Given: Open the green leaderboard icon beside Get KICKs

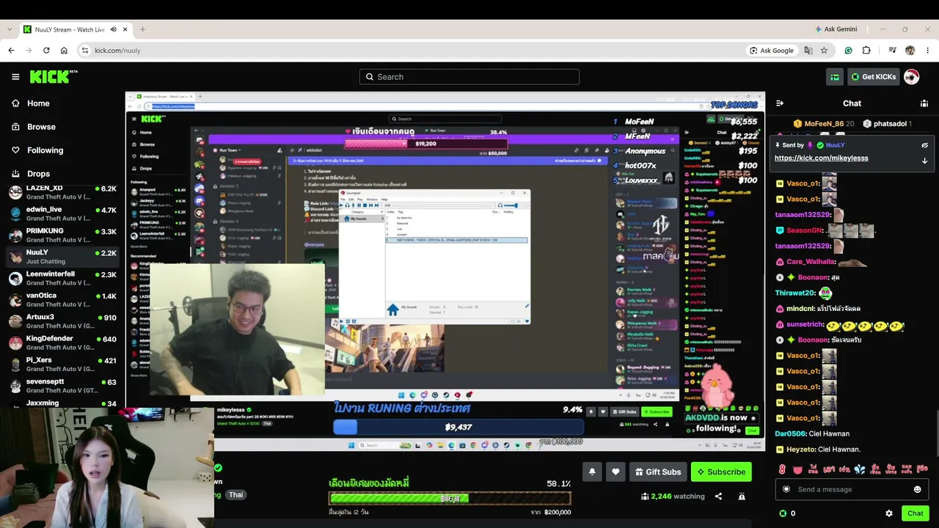Looking at the screenshot, I should coord(835,76).
